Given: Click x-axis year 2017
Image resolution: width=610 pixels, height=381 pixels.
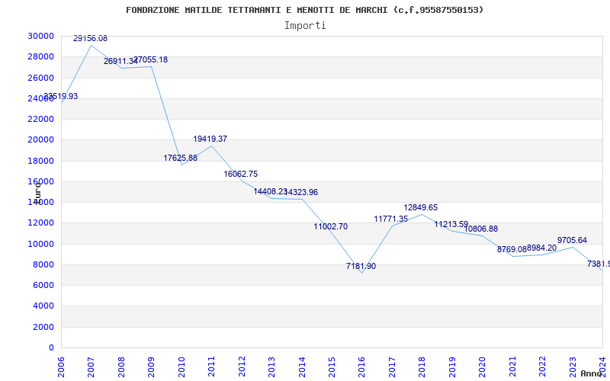Looking at the screenshot, I should tap(392, 367).
